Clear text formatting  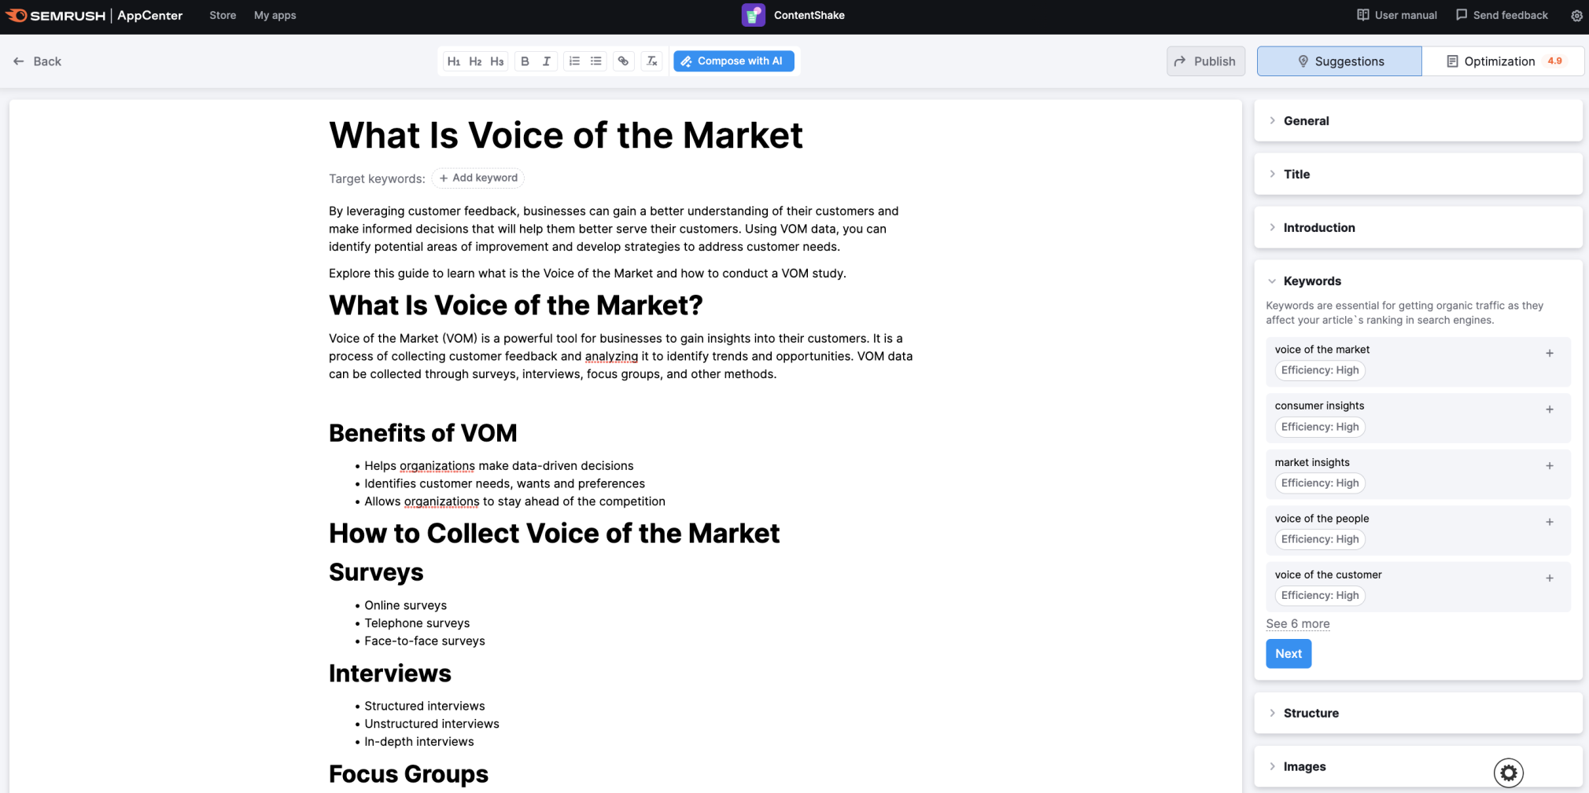pos(651,61)
